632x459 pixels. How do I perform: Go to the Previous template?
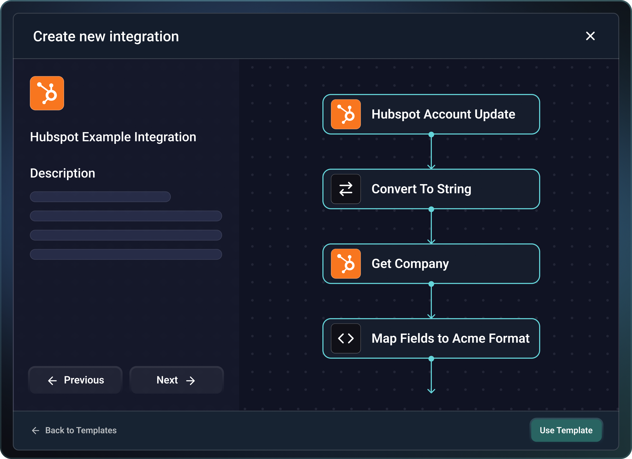75,380
